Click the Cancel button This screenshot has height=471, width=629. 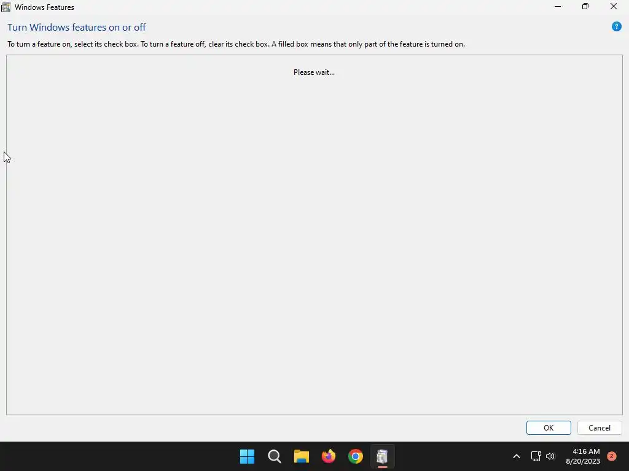pos(600,427)
